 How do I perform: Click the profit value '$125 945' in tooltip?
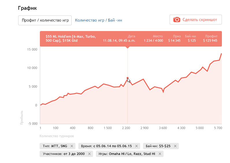click(x=209, y=41)
